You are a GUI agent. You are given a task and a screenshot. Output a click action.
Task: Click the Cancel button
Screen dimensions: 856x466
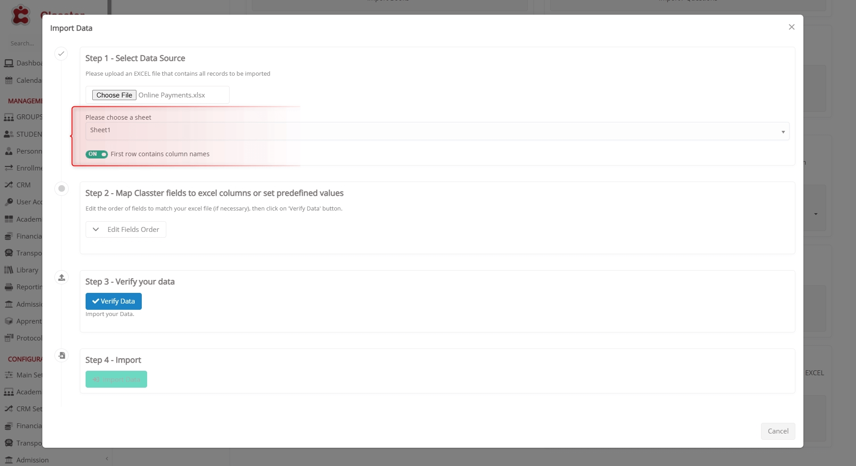[x=778, y=431]
